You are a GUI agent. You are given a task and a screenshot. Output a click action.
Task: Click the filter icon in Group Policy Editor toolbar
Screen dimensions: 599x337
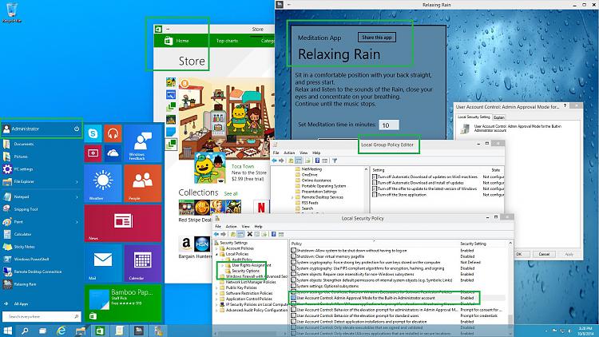pos(335,161)
